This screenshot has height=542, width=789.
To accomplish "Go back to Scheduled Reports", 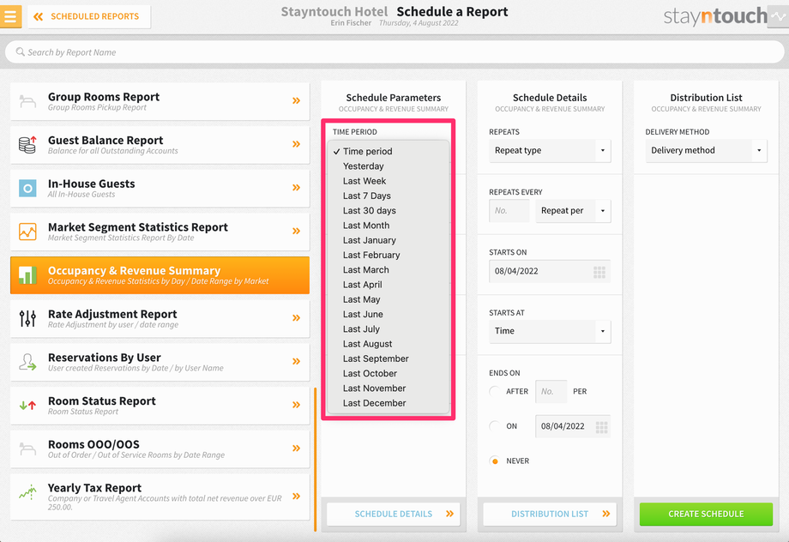I will 88,16.
